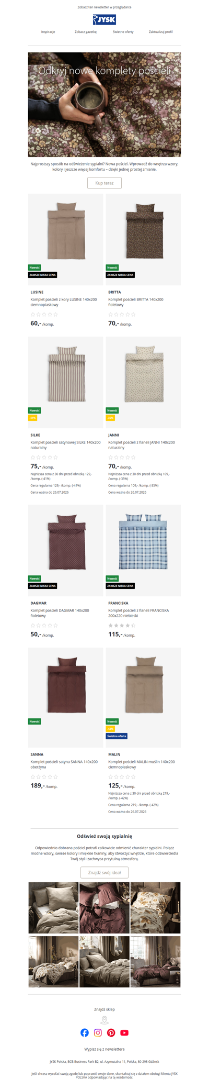Viewport: 209px width, 1089px height.
Task: Click the JYSK logo at top
Action: [104, 20]
